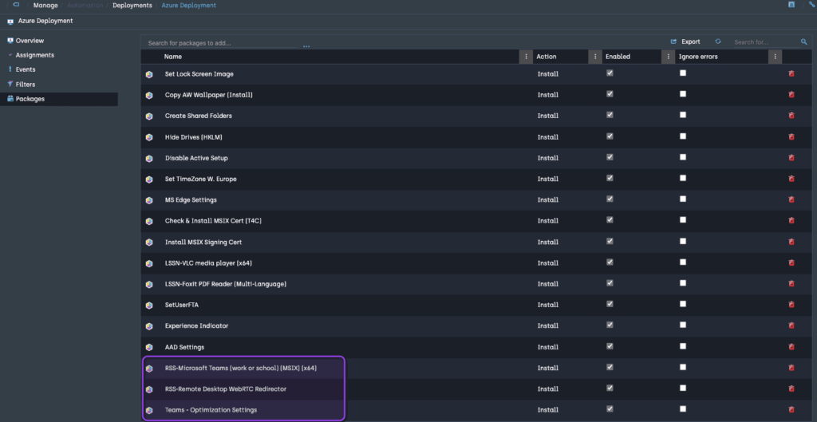The height and width of the screenshot is (422, 817).
Task: Enable ignore errors for Create Shared Folders
Action: pos(682,115)
